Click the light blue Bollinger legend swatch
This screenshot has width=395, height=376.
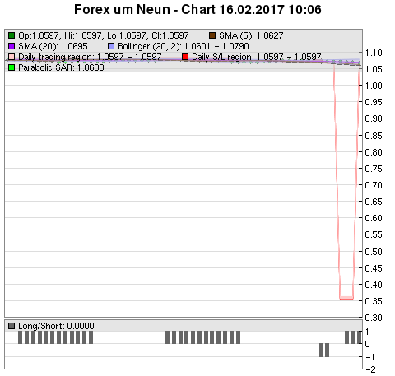pyautogui.click(x=111, y=46)
